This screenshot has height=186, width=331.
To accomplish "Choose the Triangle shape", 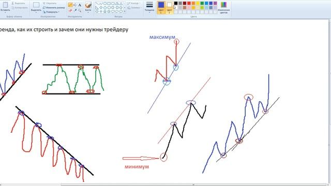I will pyautogui.click(x=121, y=4).
